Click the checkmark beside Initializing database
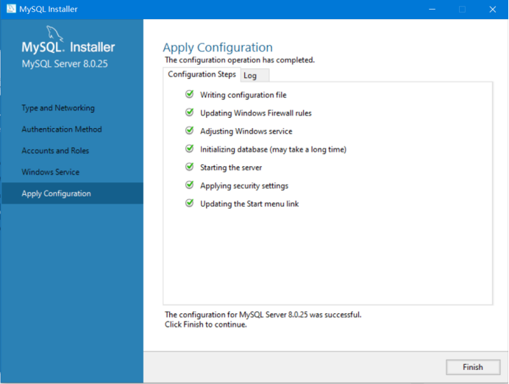 click(190, 149)
